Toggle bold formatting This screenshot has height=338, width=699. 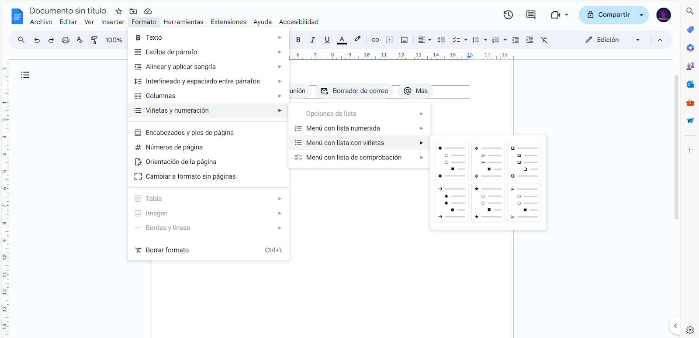click(x=298, y=40)
